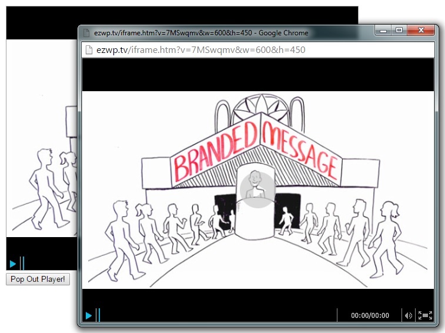Play video in the embedded background player

point(13,264)
